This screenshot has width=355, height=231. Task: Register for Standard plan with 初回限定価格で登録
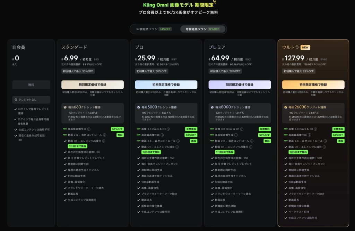pyautogui.click(x=92, y=85)
